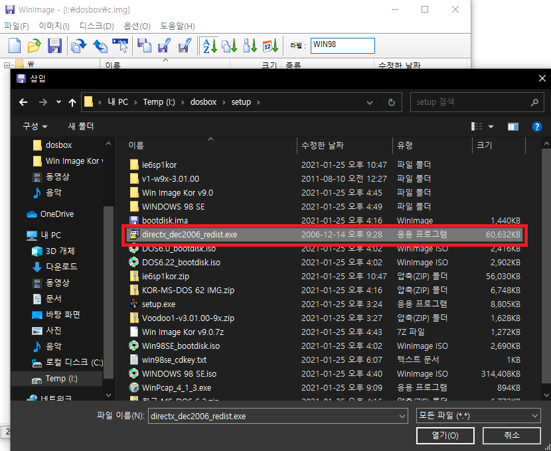This screenshot has width=551, height=451.
Task: Click the sort by date calendar toolbar icon
Action: [271, 46]
